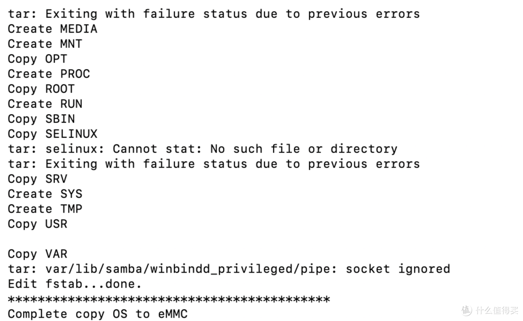Click the 'selinux: Cannot stat' error line
The width and height of the screenshot is (523, 321).
(x=202, y=149)
